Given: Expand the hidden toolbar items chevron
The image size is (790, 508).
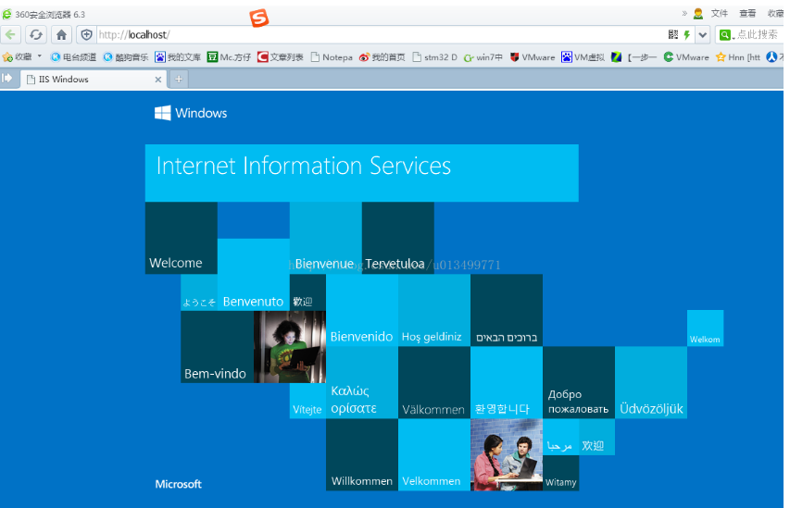Looking at the screenshot, I should (684, 14).
